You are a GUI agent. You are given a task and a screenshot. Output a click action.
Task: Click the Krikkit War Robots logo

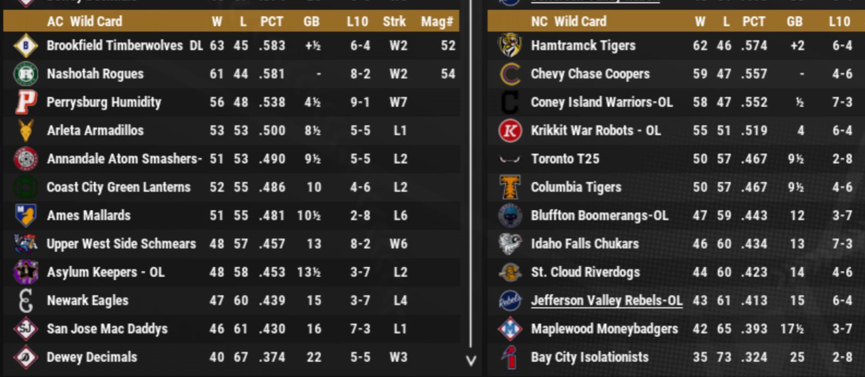[510, 131]
